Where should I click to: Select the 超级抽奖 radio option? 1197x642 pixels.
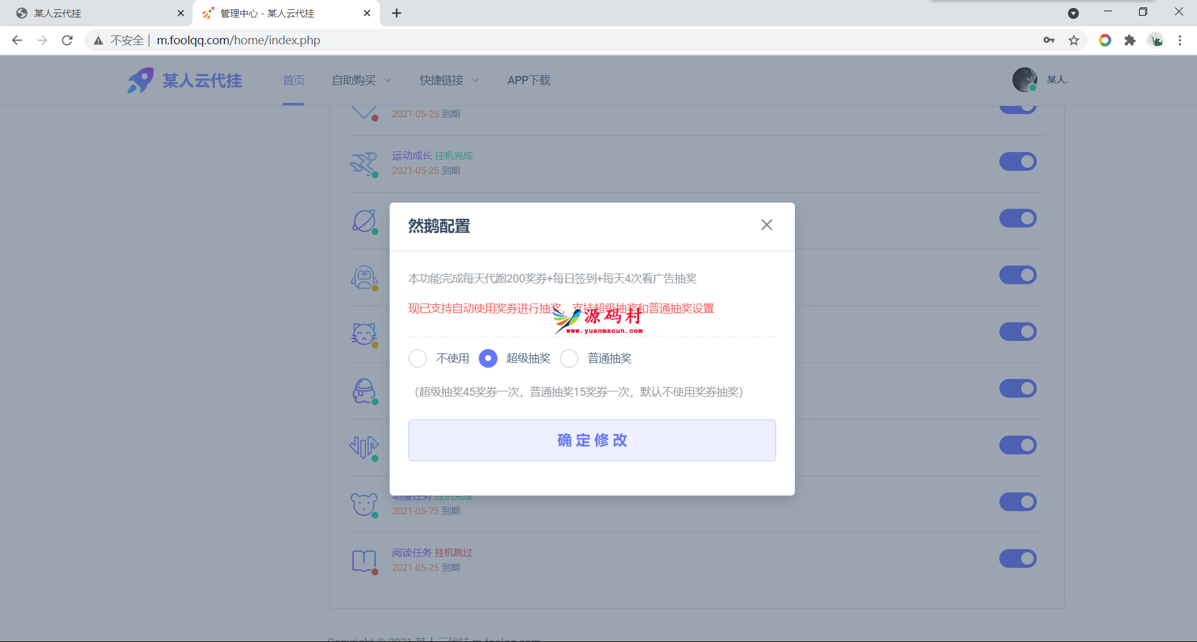(488, 358)
